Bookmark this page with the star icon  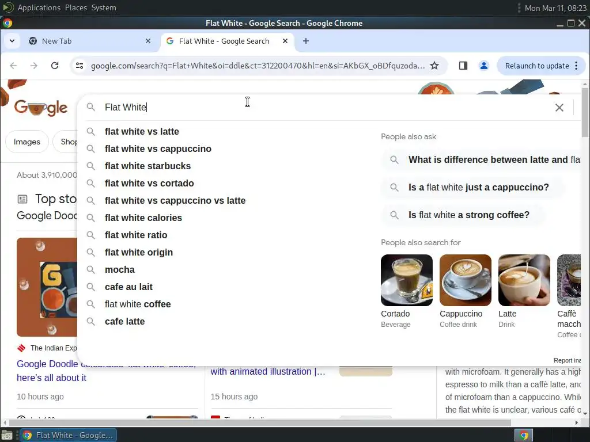click(x=434, y=66)
